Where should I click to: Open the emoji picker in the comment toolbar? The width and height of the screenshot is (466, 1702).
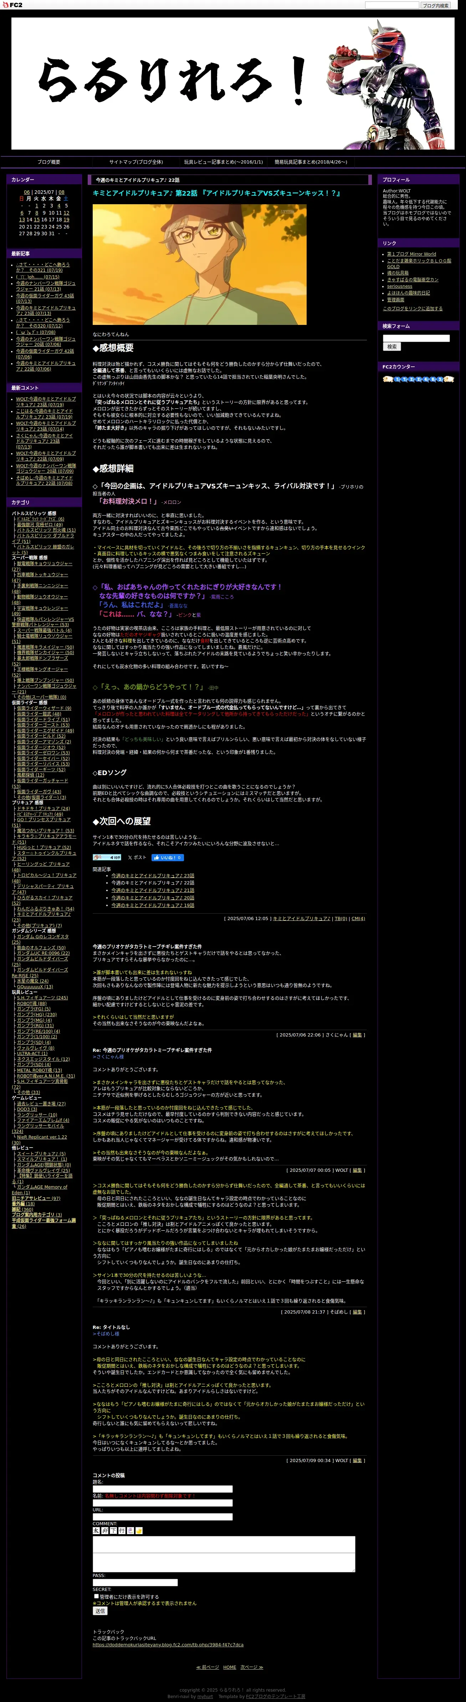(139, 1530)
